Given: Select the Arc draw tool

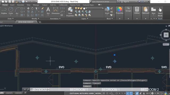Looking at the screenshot, I should tap(17, 11).
